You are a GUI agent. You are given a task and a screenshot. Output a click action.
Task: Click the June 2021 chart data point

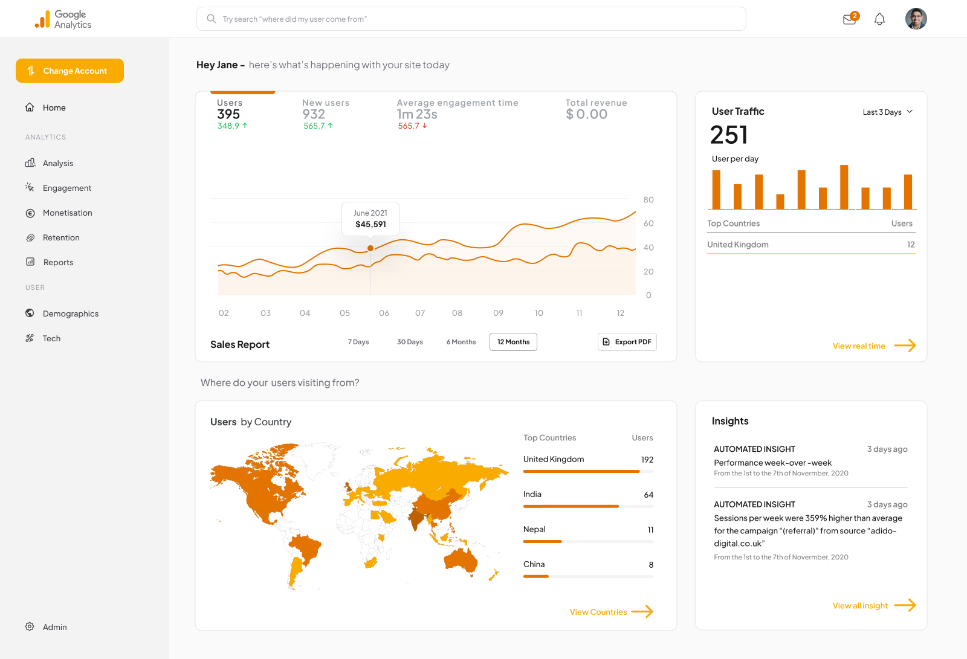coord(370,248)
